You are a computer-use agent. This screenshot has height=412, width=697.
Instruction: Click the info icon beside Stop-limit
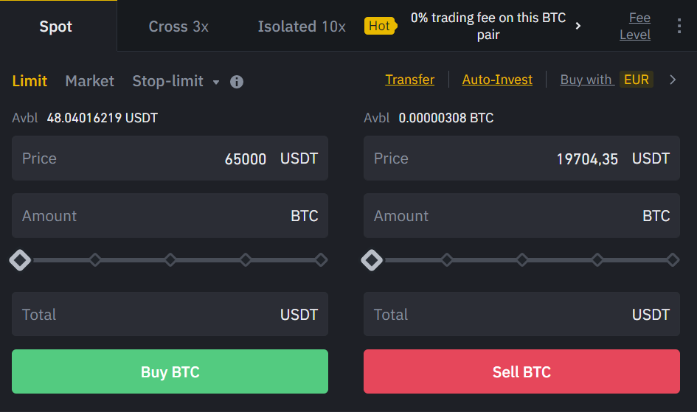pyautogui.click(x=237, y=82)
